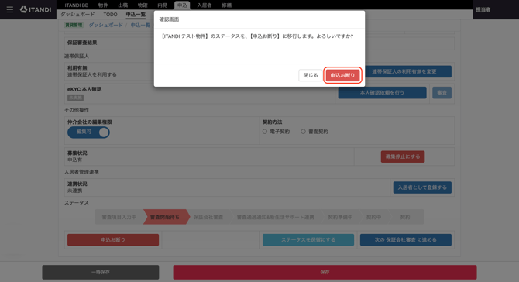This screenshot has height=282, width=519.
Task: Click the ITANDI logo
Action: click(x=36, y=9)
